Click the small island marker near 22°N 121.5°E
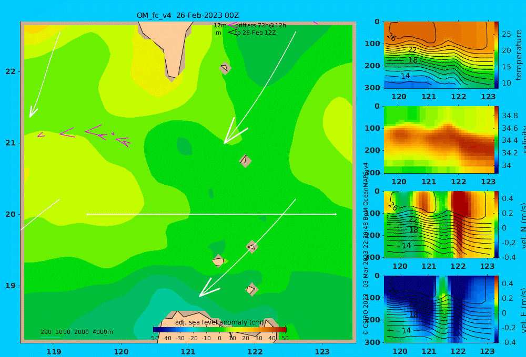The height and width of the screenshot is (357, 526). point(225,68)
